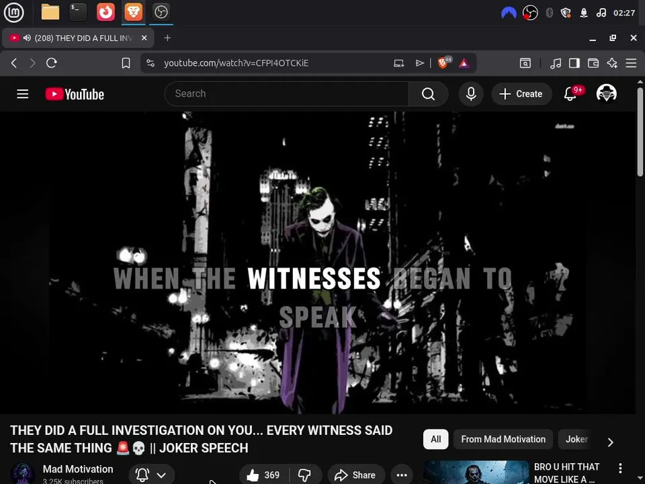Open Brave Shields panel

click(x=444, y=63)
